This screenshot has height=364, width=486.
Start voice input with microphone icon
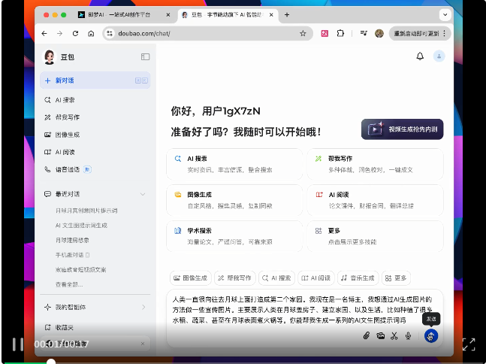point(408,335)
